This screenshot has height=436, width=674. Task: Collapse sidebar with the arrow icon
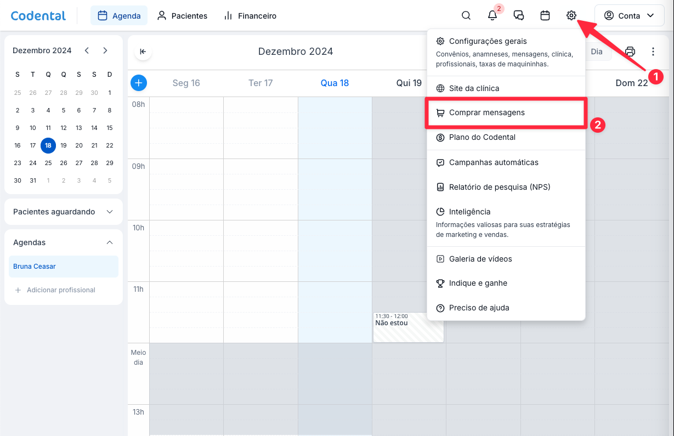[143, 52]
